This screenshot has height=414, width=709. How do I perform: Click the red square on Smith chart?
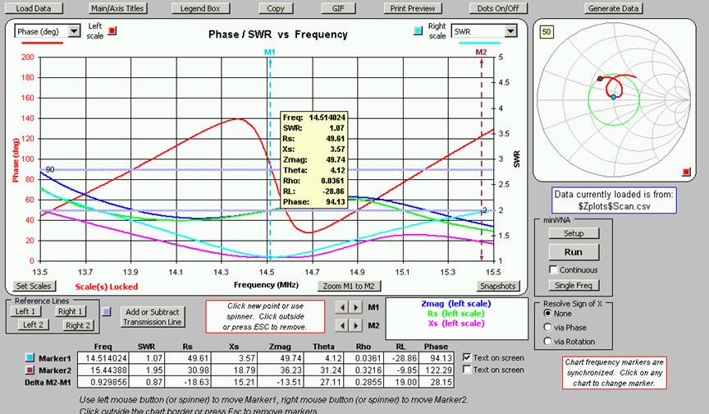[685, 172]
